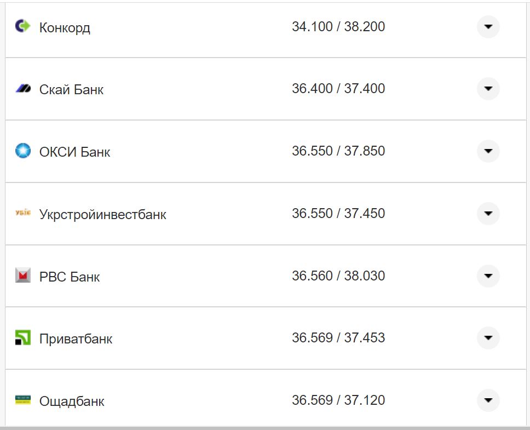Open the ОКСИ Банк dropdown arrow
The width and height of the screenshot is (530, 430).
pos(488,151)
